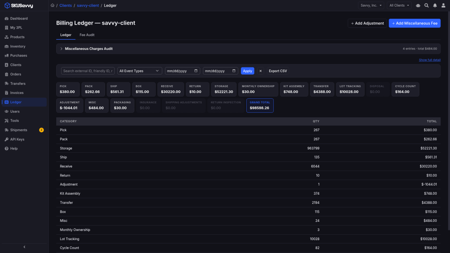Click the savvy-client breadcrumb link
The width and height of the screenshot is (450, 253).
[x=88, y=5]
